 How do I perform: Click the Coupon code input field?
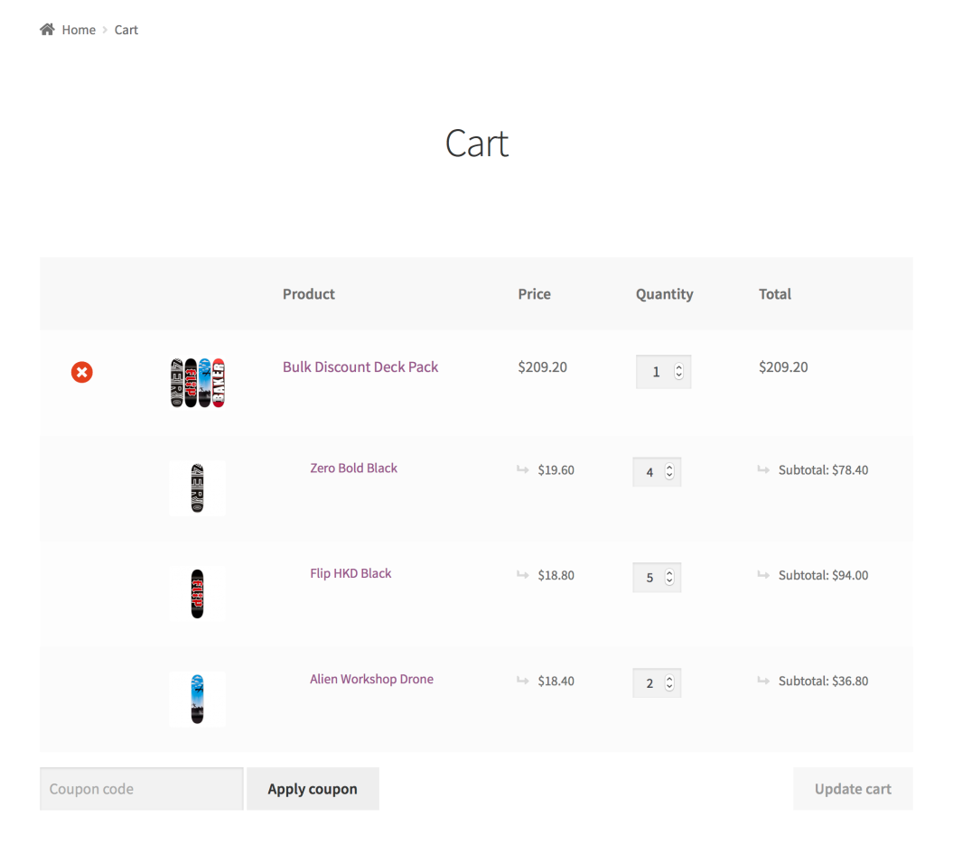141,788
